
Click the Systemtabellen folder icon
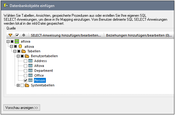(x=27, y=85)
